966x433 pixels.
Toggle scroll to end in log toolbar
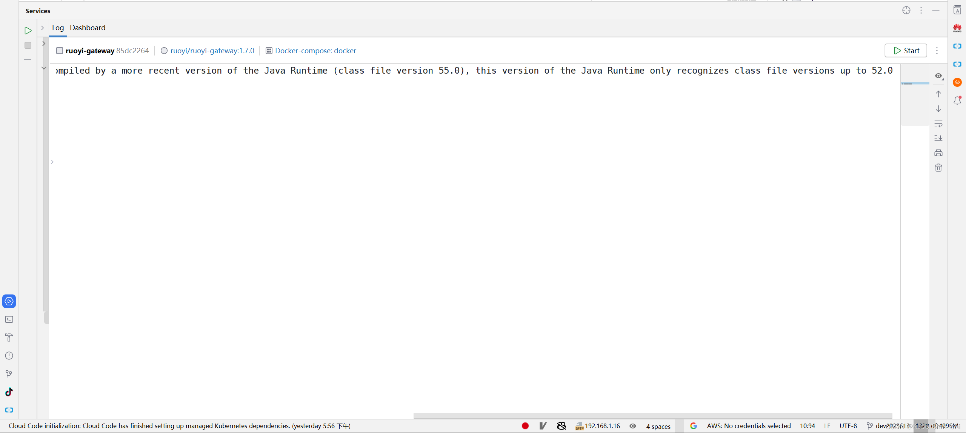click(938, 138)
